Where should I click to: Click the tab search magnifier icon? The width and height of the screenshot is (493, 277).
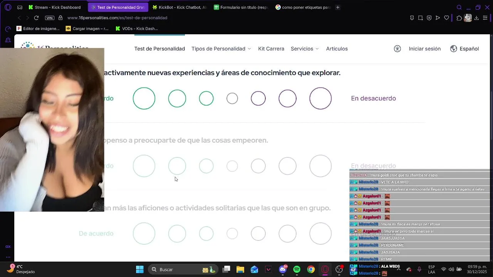pyautogui.click(x=459, y=7)
